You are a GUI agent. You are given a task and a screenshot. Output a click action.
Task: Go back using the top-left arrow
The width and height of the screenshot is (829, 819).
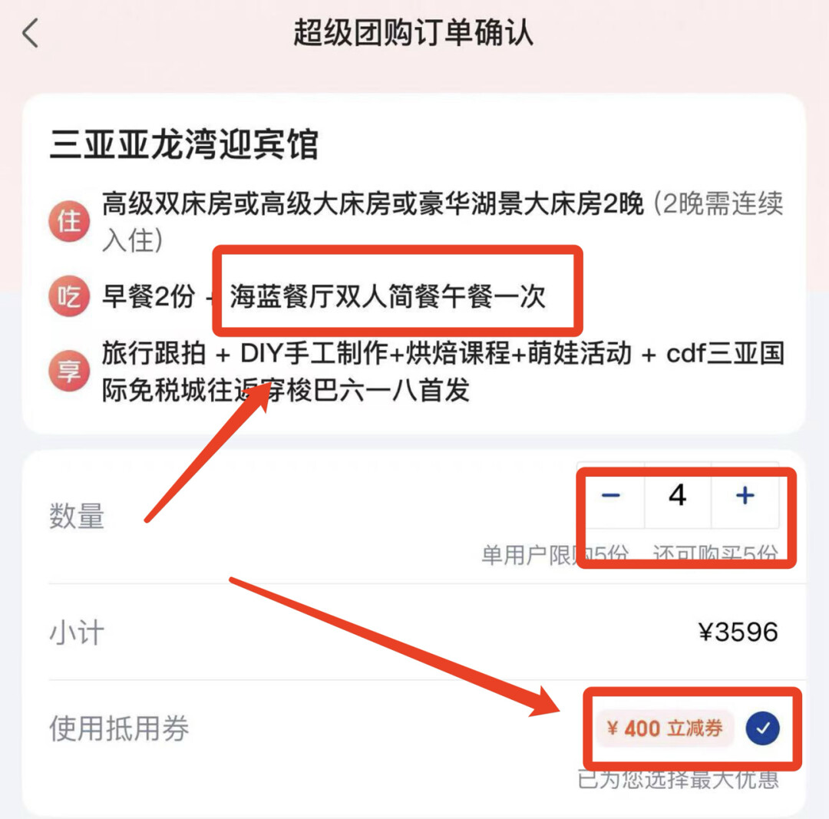(x=30, y=33)
